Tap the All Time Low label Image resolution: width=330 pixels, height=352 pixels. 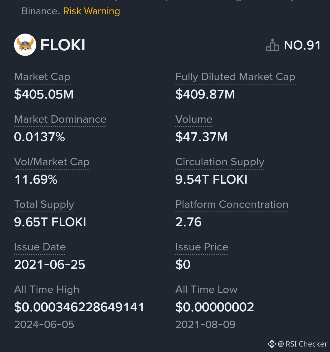[206, 290]
